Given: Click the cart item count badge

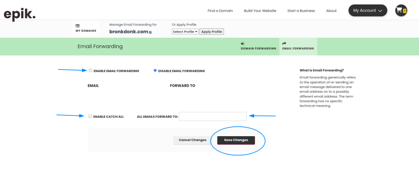Looking at the screenshot, I should 404,11.
